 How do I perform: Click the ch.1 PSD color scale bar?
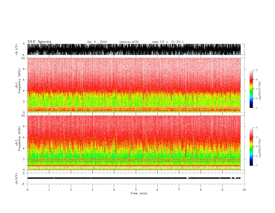251,89
